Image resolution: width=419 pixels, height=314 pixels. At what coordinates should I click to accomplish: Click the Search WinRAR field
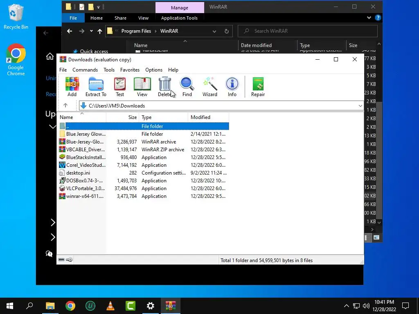pos(308,31)
